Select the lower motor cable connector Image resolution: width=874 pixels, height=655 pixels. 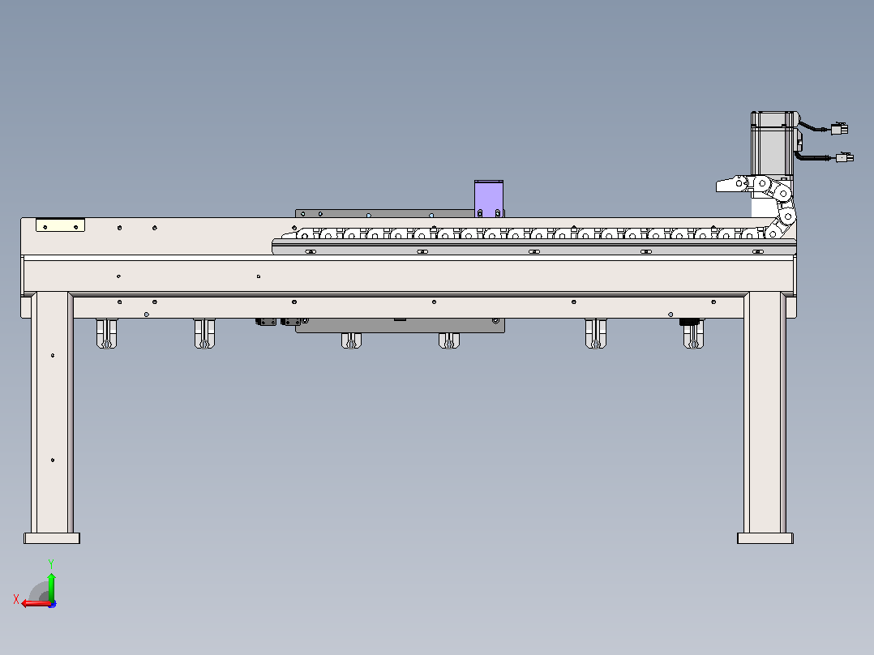point(845,158)
